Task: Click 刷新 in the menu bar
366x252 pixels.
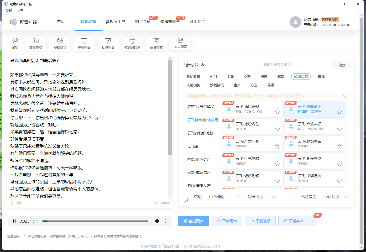Action: click(8, 11)
